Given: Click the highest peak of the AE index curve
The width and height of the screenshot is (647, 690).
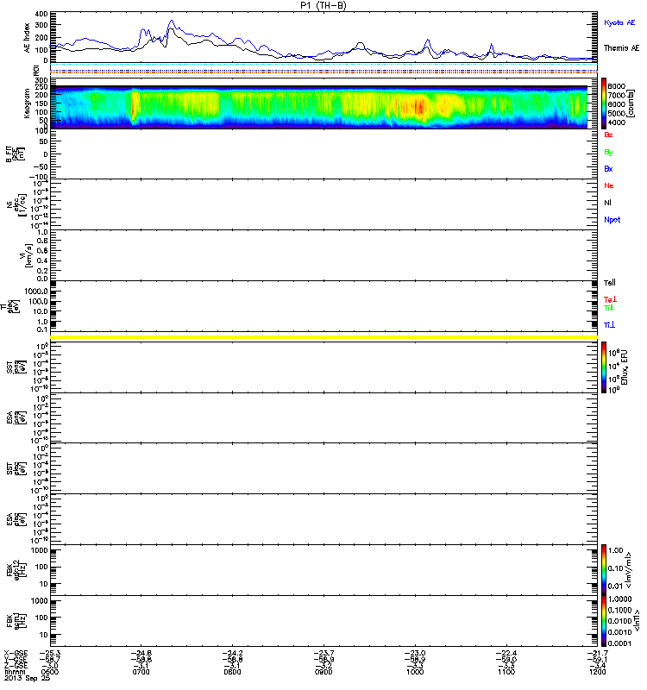Looking at the screenshot, I should (171, 21).
